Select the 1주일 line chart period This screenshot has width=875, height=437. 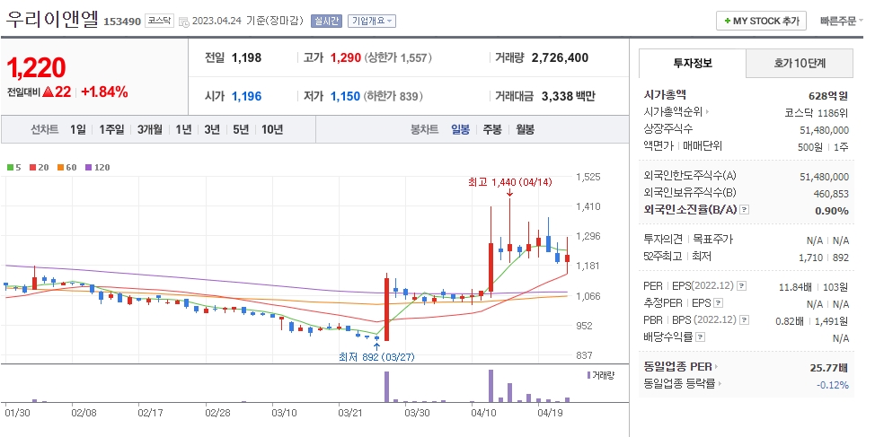coord(111,130)
